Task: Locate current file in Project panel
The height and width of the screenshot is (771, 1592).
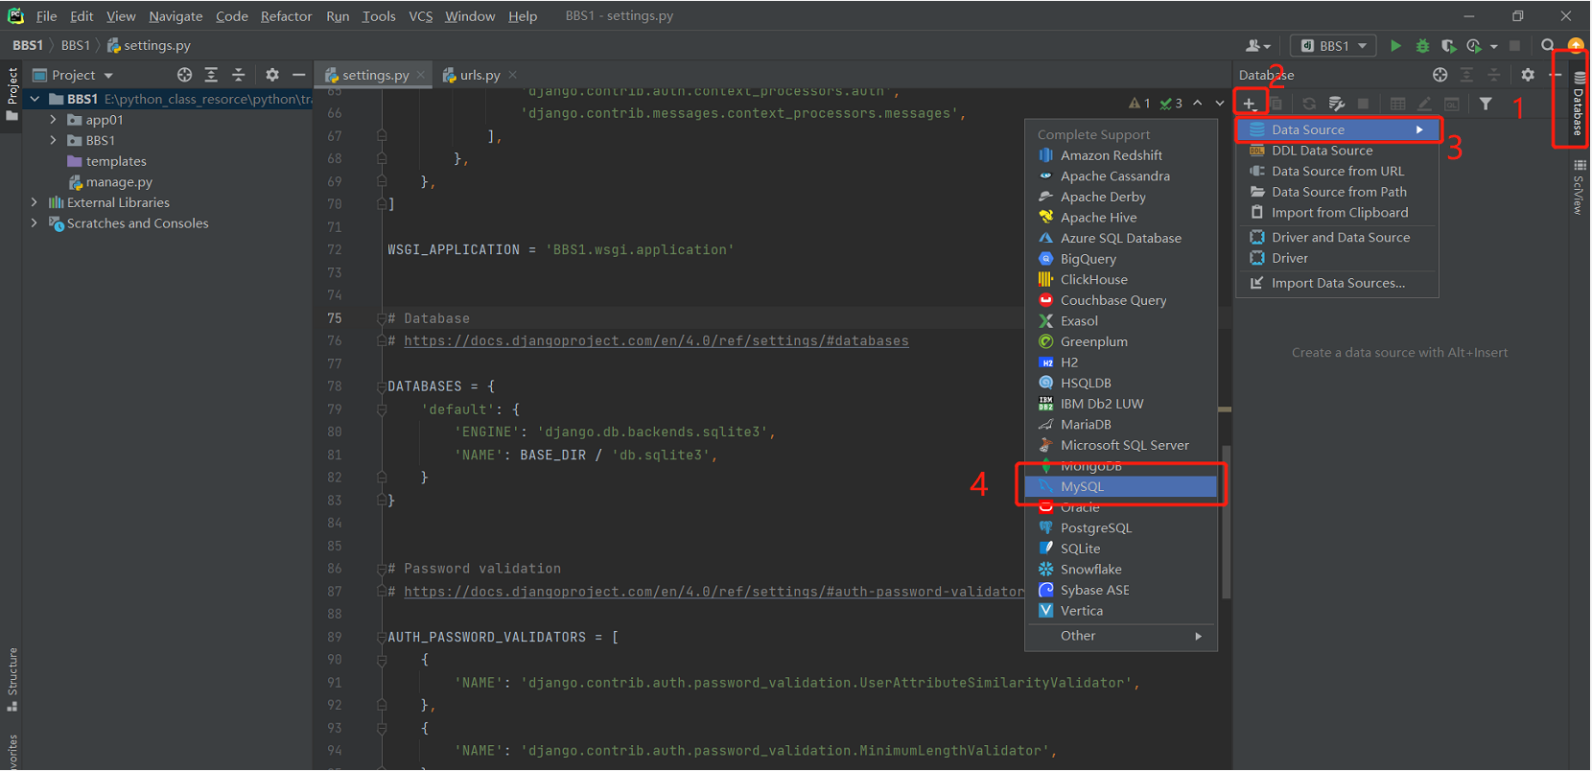Action: click(x=184, y=75)
